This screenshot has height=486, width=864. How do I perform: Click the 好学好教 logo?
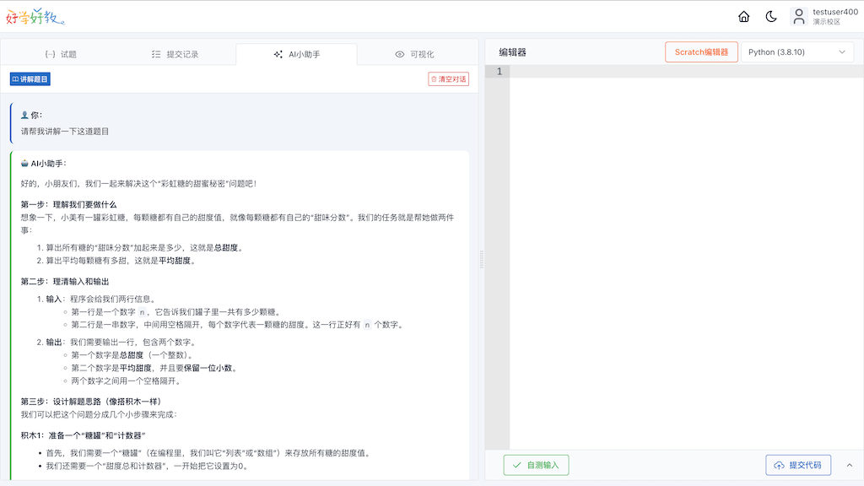34,15
